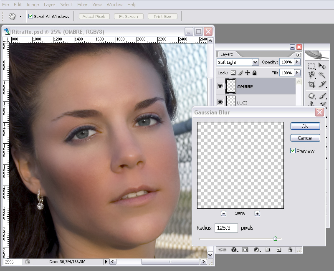Click the Radius slider handle
Viewport: 334px width, 271px height.
[275, 238]
